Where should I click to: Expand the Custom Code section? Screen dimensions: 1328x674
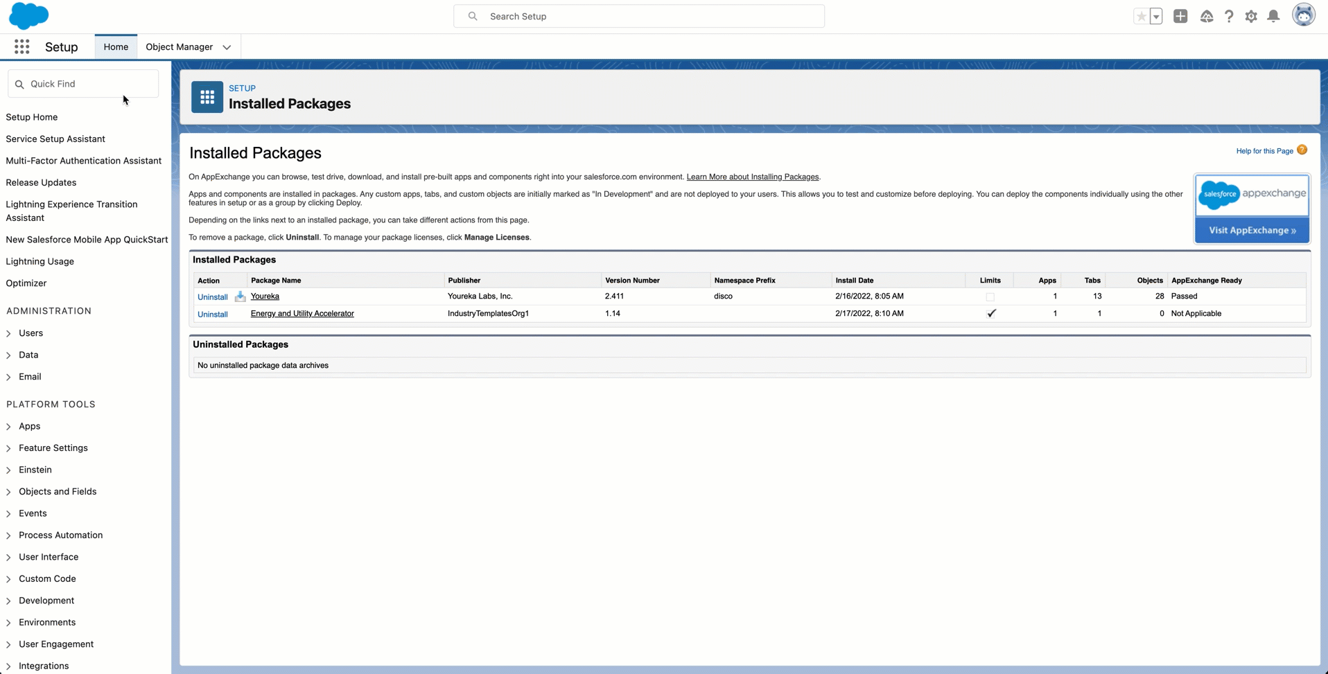9,579
